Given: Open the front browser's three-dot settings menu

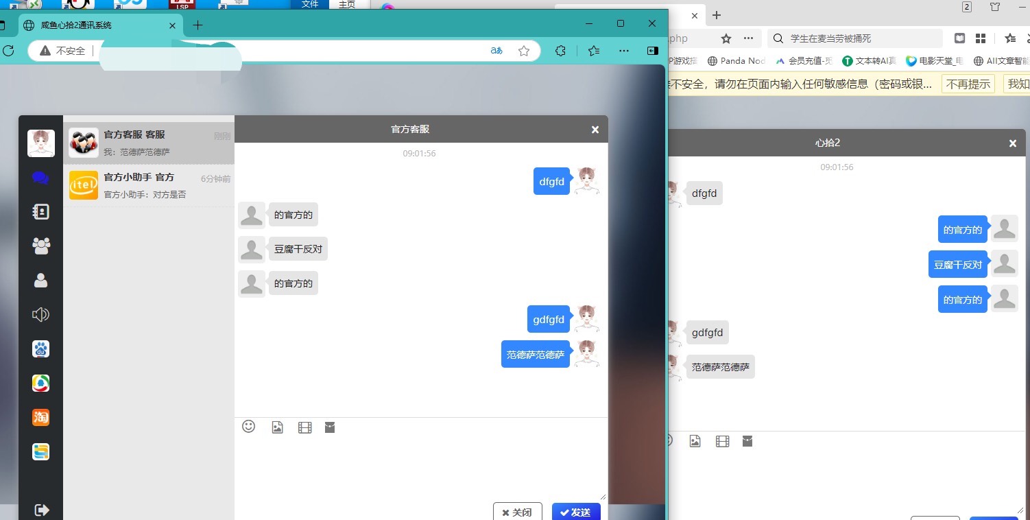Looking at the screenshot, I should (623, 51).
